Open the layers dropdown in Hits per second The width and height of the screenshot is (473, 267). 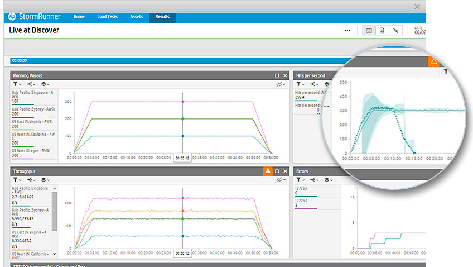tap(327, 84)
